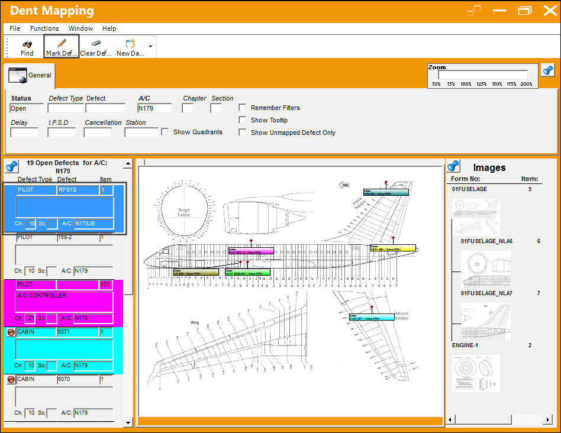Switch to the General tab

30,76
